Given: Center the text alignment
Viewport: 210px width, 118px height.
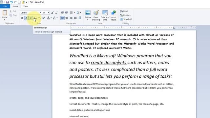Looking at the screenshot, I should 67,18.
